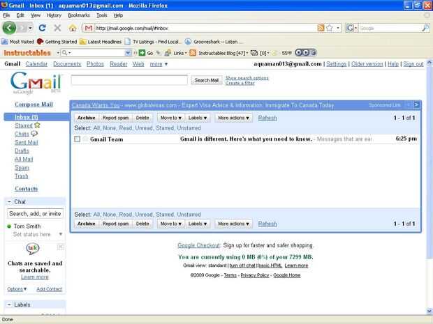Viewport: 433px width, 324px height.
Task: Go back with the green Back arrow
Action: [9, 28]
